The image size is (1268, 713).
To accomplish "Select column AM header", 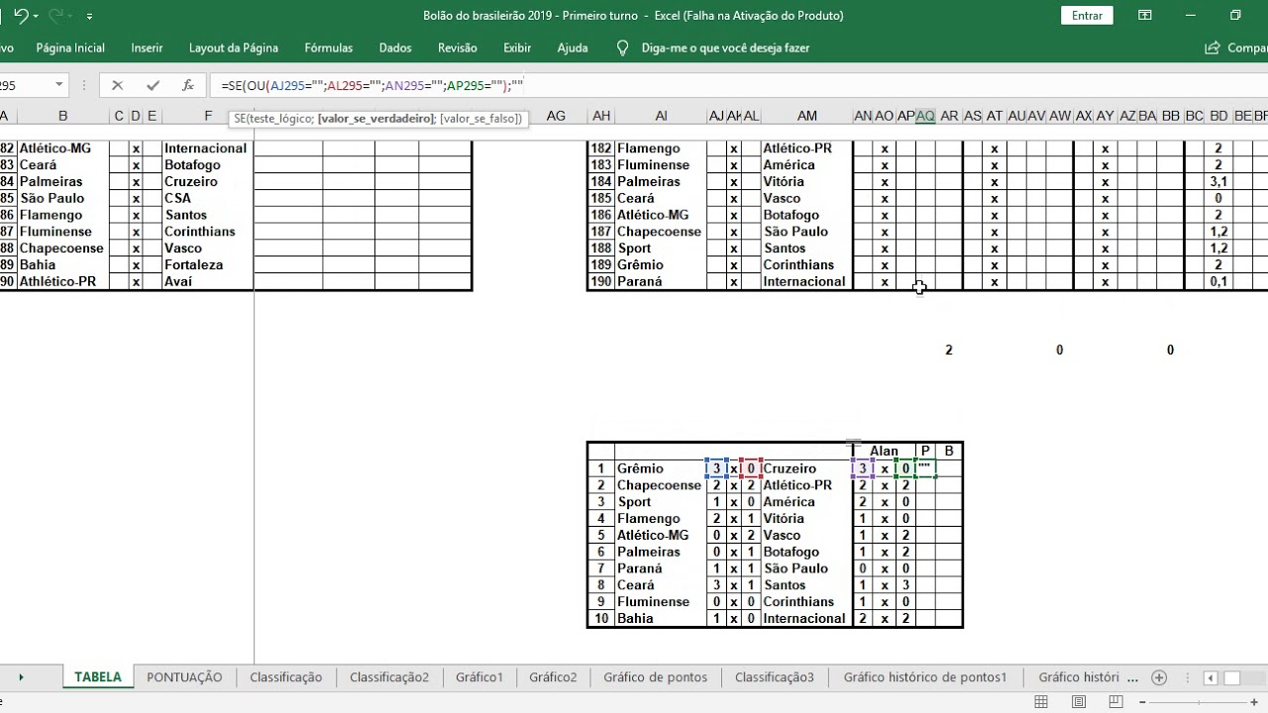I will (x=806, y=116).
